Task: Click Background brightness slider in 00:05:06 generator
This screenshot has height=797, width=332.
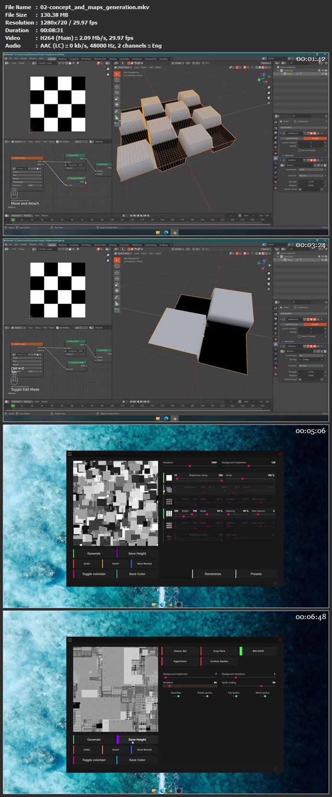Action: click(249, 466)
